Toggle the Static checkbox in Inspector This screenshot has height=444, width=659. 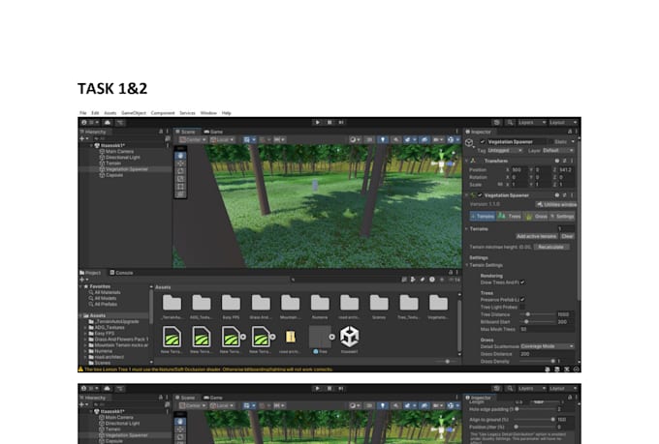550,142
